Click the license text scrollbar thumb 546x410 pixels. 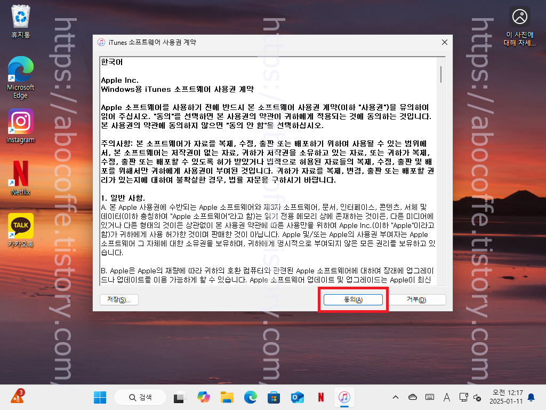pyautogui.click(x=441, y=75)
